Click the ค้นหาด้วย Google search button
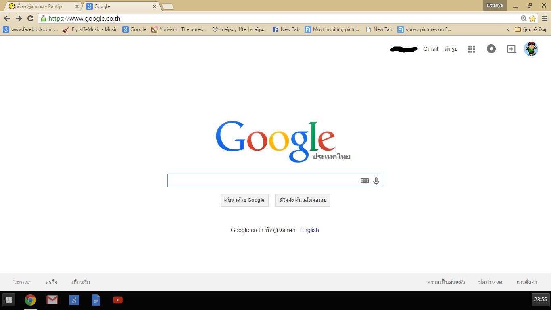The width and height of the screenshot is (551, 310). pyautogui.click(x=244, y=200)
